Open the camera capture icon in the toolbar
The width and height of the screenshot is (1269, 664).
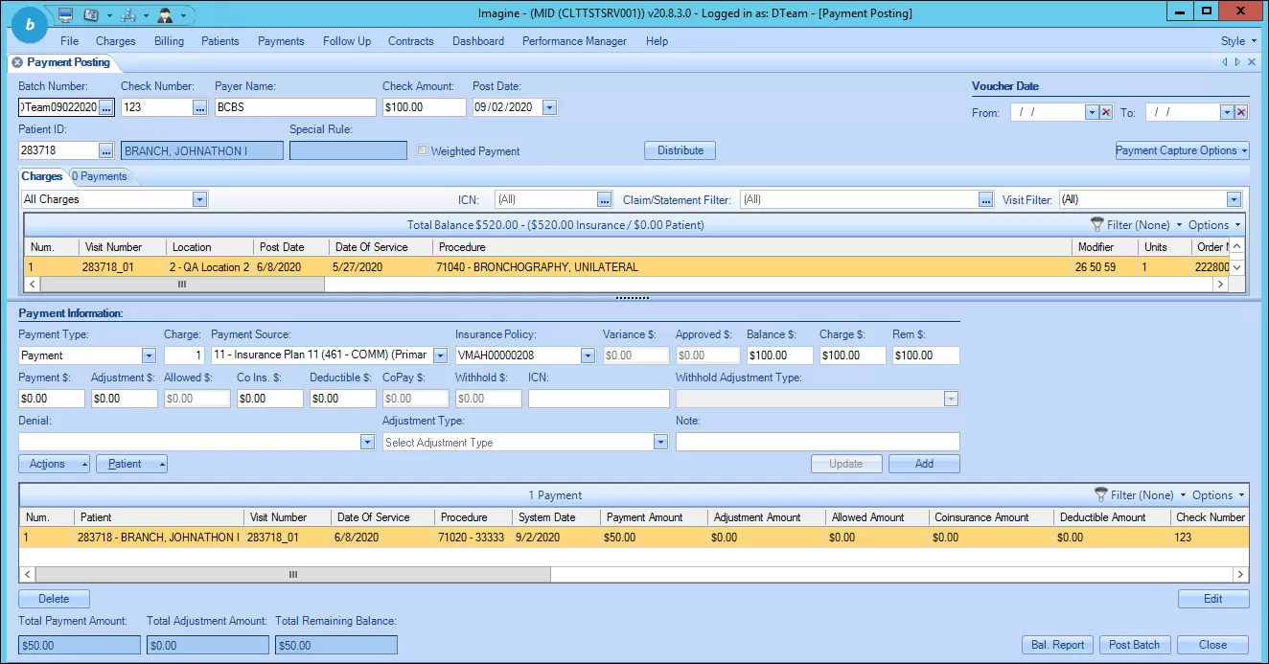90,14
